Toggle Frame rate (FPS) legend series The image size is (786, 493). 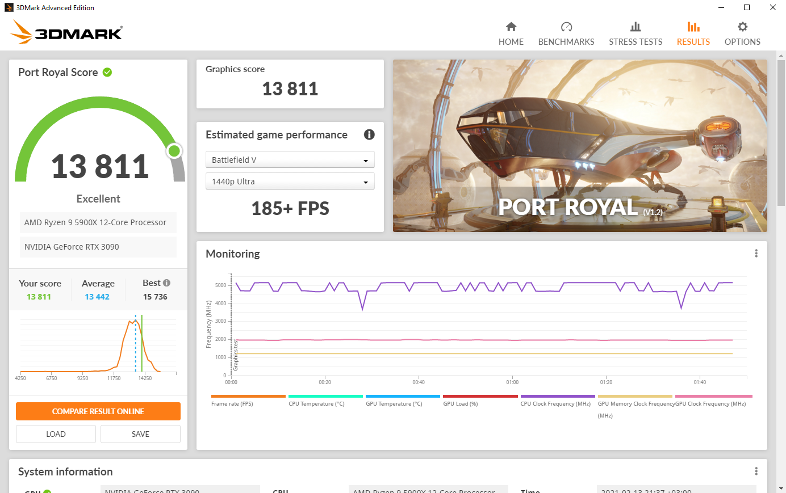coord(248,400)
